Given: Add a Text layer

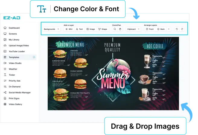Looking at the screenshot, I should (79, 29).
